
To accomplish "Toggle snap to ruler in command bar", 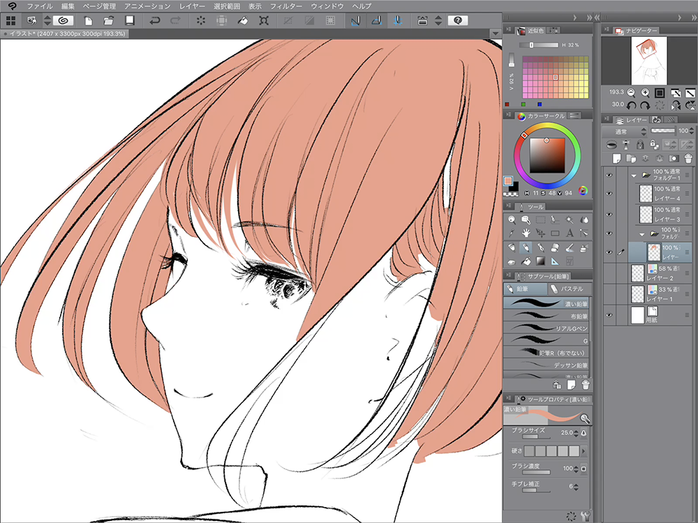I will click(x=355, y=20).
